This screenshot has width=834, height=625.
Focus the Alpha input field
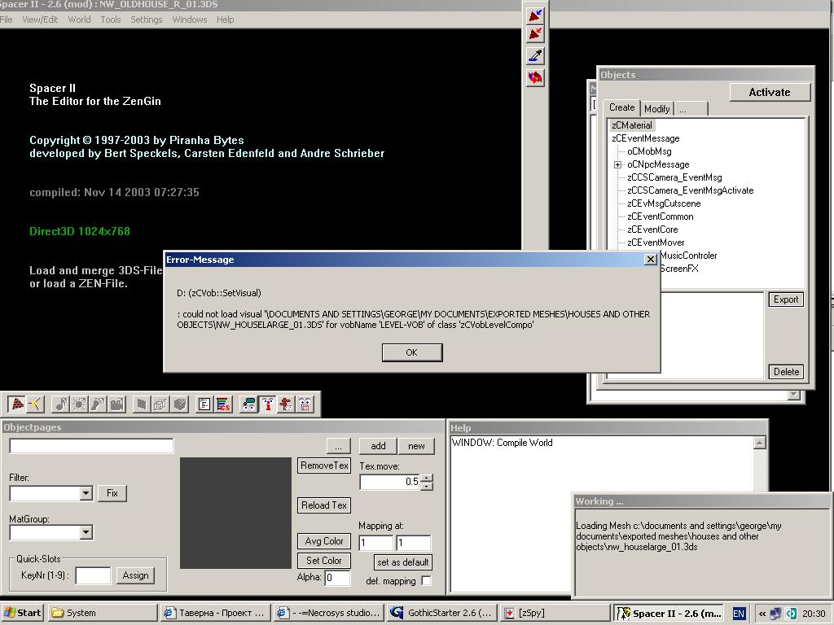337,577
